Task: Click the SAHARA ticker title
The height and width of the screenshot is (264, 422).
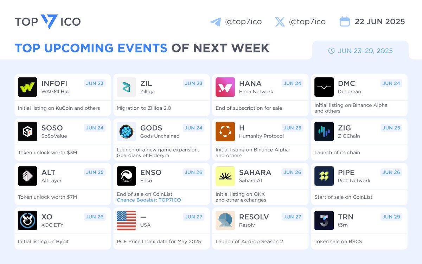Action: tap(255, 172)
